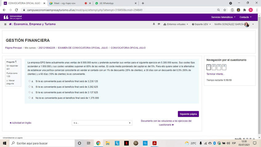
Task: Open the Chrome tab search arrow
Action: 231,3
